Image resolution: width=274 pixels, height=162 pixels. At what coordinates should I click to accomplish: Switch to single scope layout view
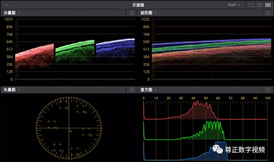(251, 5)
